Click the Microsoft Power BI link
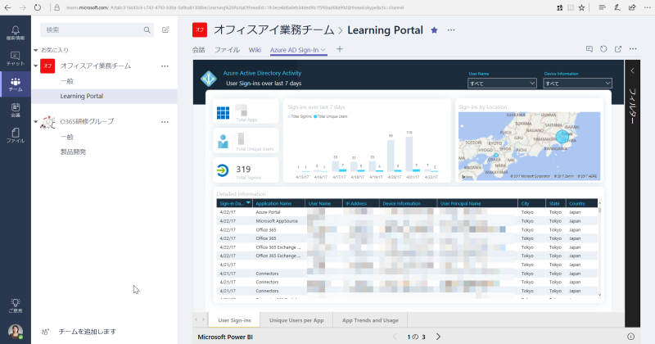The height and width of the screenshot is (344, 655). (x=225, y=337)
